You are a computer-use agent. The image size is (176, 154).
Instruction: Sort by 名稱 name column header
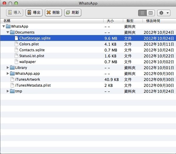[x=6, y=21]
